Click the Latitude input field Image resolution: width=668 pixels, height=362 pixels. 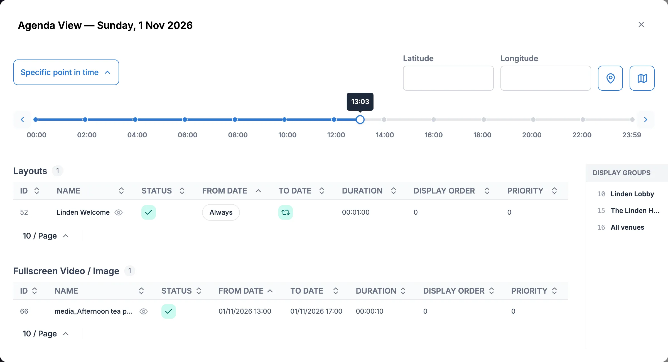448,78
